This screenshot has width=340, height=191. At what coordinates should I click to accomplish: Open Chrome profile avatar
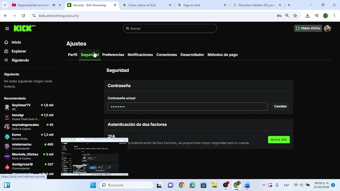point(326,16)
